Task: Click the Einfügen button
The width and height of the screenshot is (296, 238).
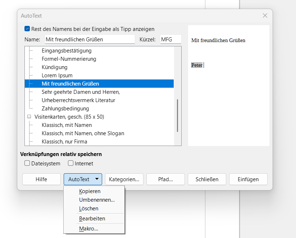Action: click(x=248, y=179)
